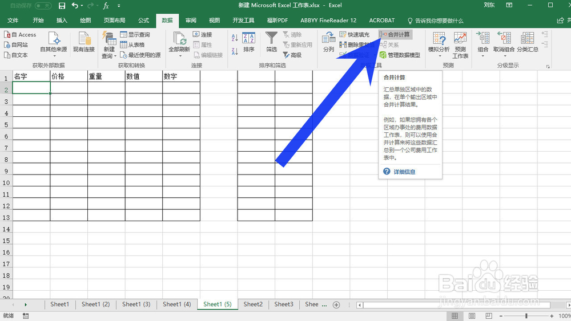
Task: Switch to Sheet1 tab
Action: [x=60, y=304]
